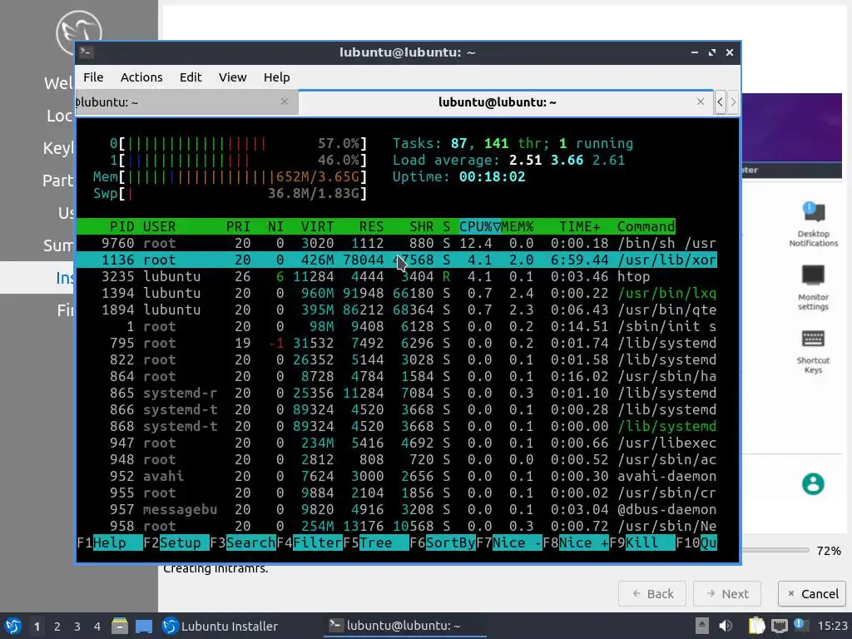Click the installer progress bar at 72%
Image resolution: width=852 pixels, height=639 pixels.
pos(775,551)
